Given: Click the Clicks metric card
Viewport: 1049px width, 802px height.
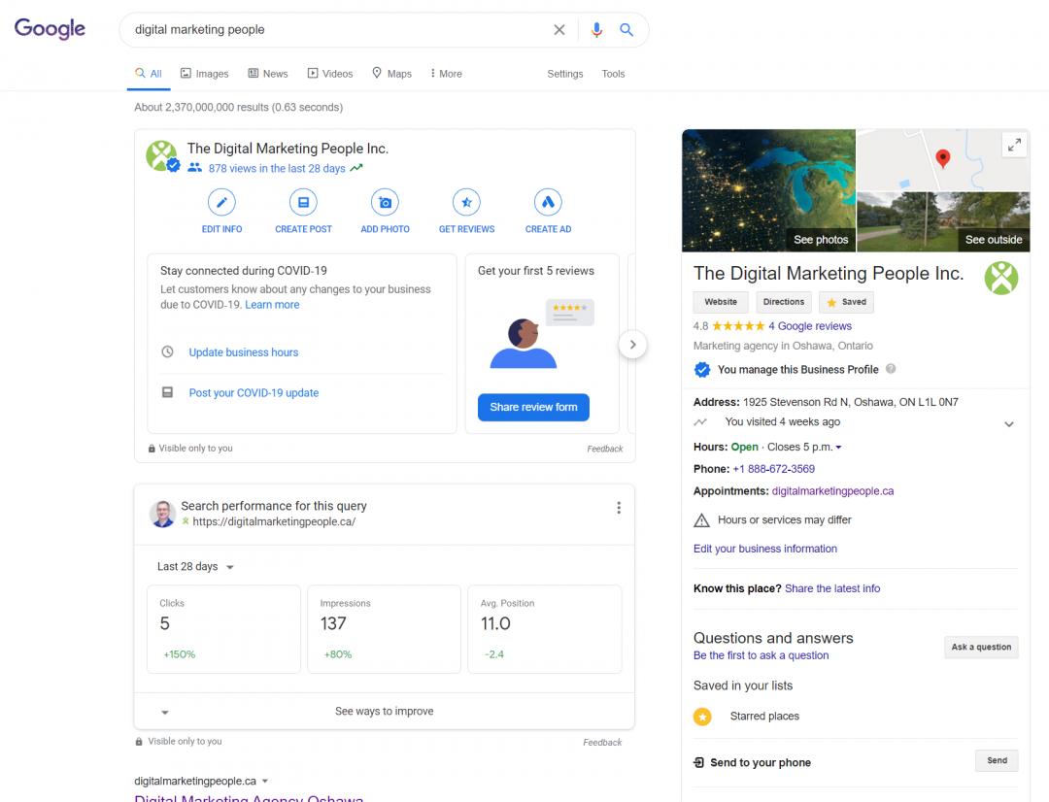Looking at the screenshot, I should (x=223, y=629).
